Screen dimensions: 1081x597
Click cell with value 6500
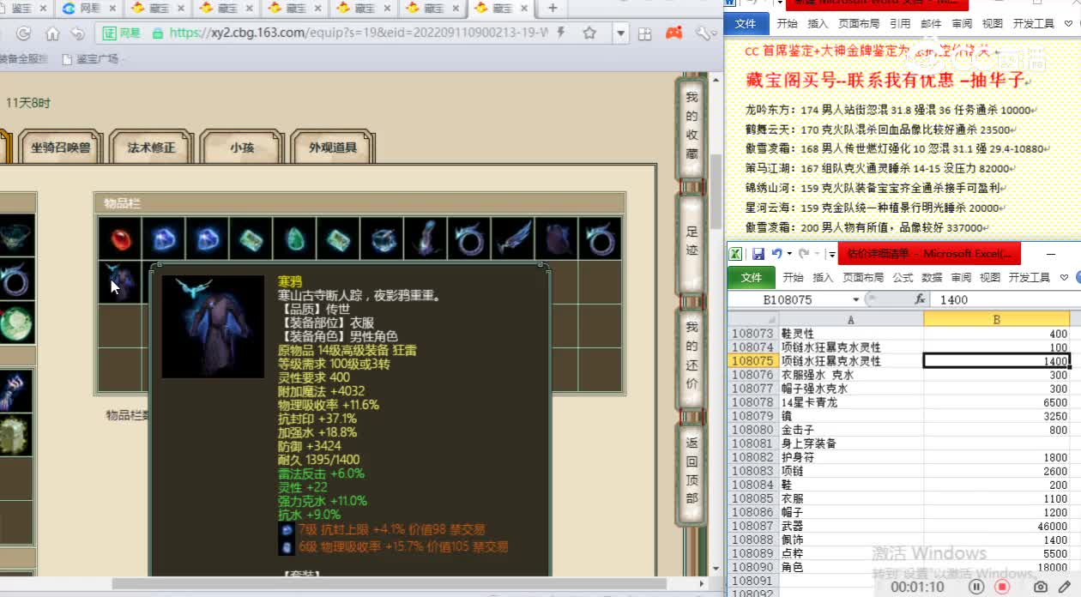[x=997, y=402]
